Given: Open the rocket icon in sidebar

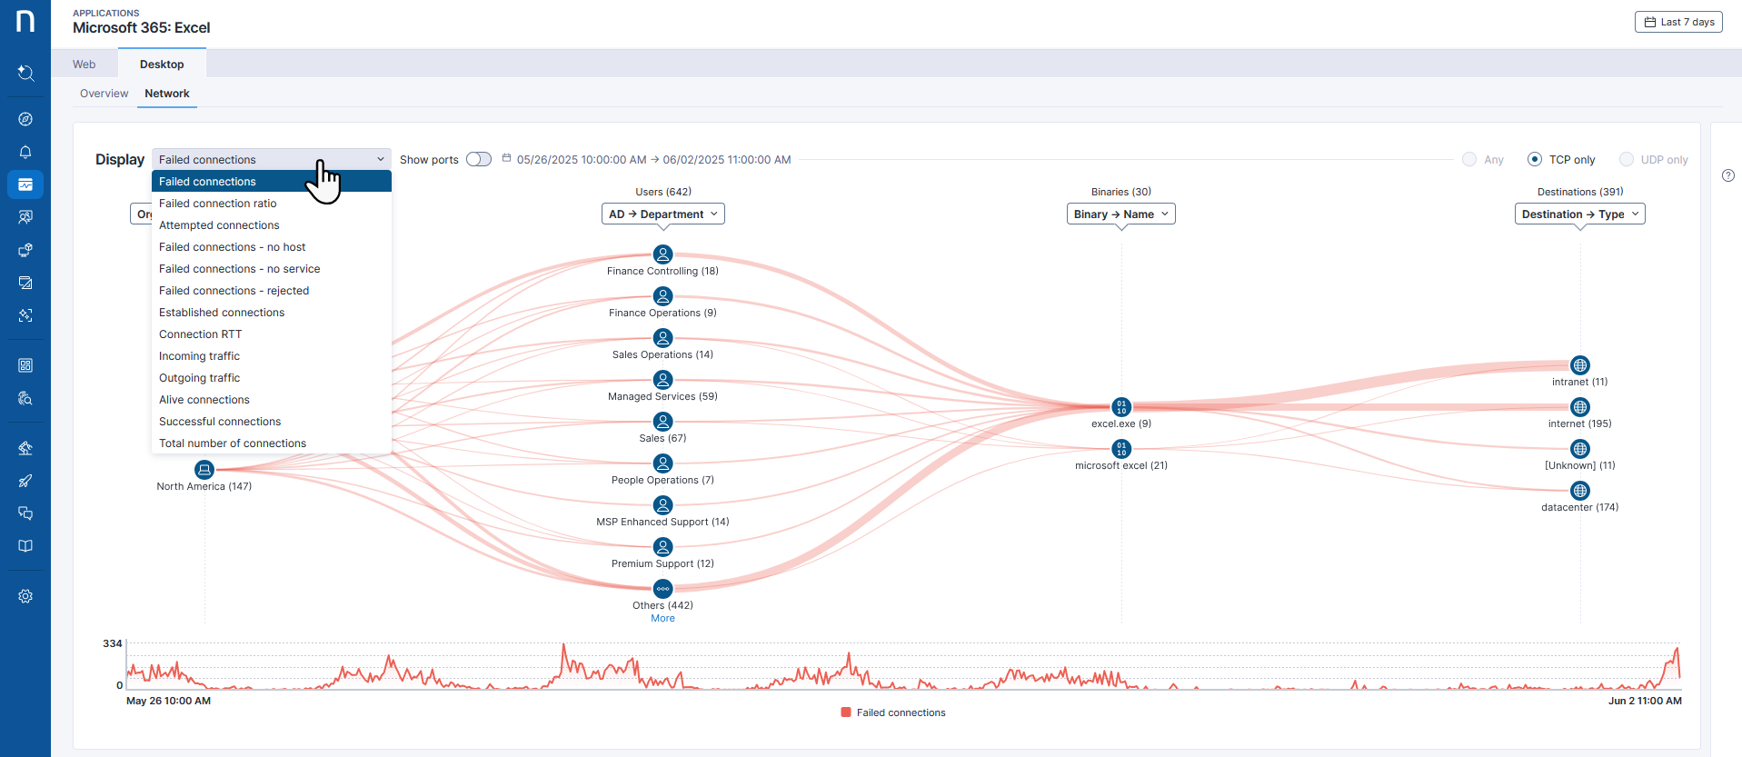Looking at the screenshot, I should (x=25, y=481).
